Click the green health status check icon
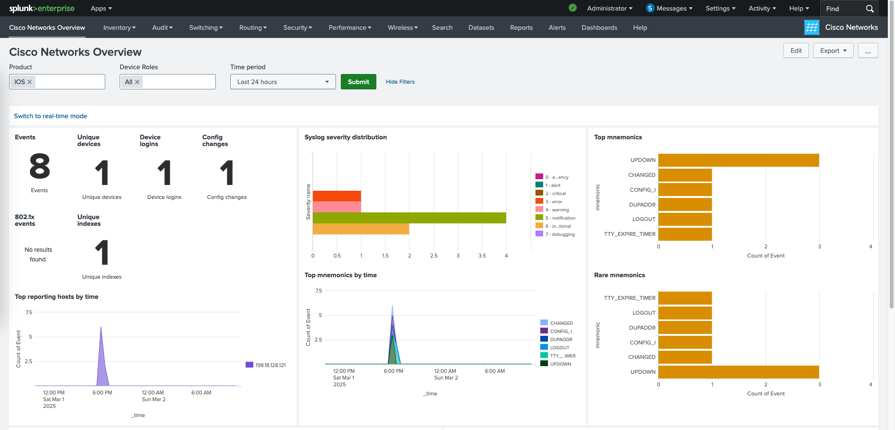This screenshot has width=895, height=430. (x=572, y=8)
